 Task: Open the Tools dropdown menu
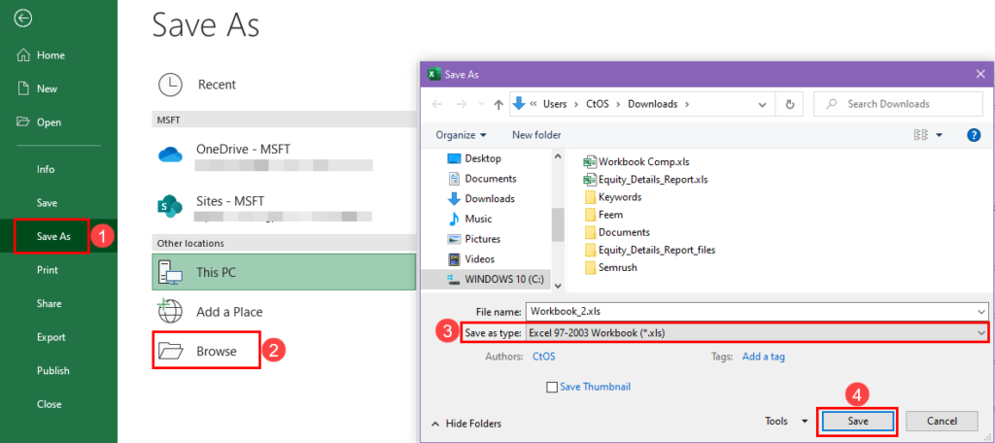click(x=787, y=421)
